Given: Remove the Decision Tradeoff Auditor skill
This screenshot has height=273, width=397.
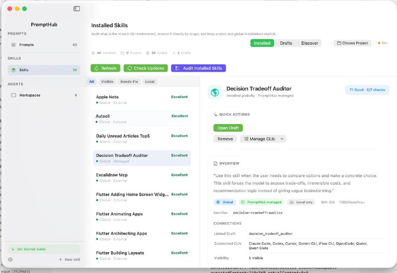Looking at the screenshot, I should coord(225,139).
